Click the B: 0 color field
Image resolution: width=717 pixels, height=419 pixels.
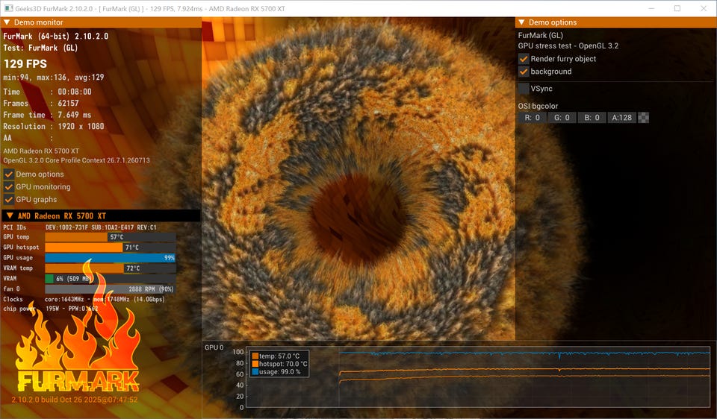coord(592,118)
